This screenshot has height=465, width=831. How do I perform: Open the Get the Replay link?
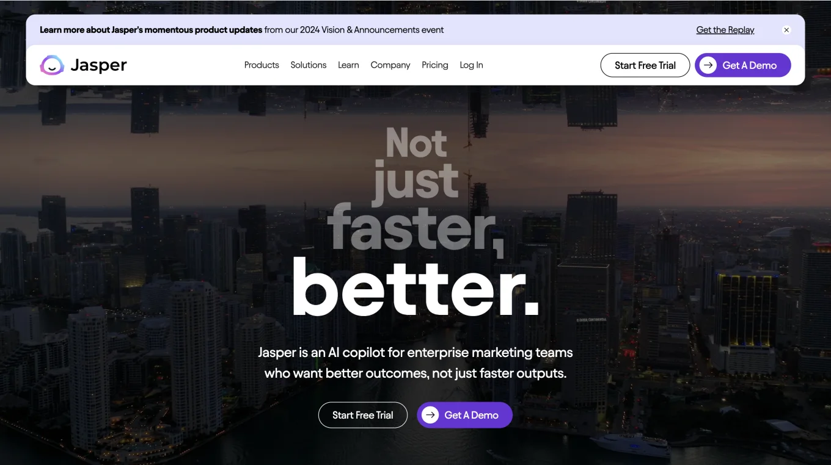point(725,30)
